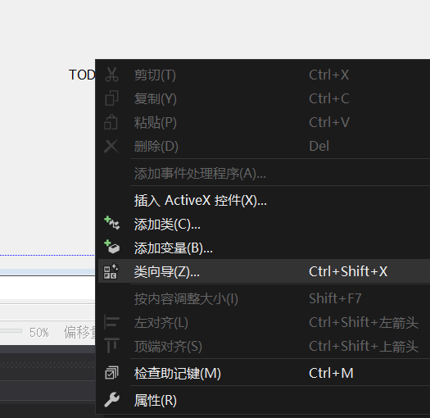Click the Ctrl+M shortcut text
The image size is (430, 418).
[x=331, y=373]
